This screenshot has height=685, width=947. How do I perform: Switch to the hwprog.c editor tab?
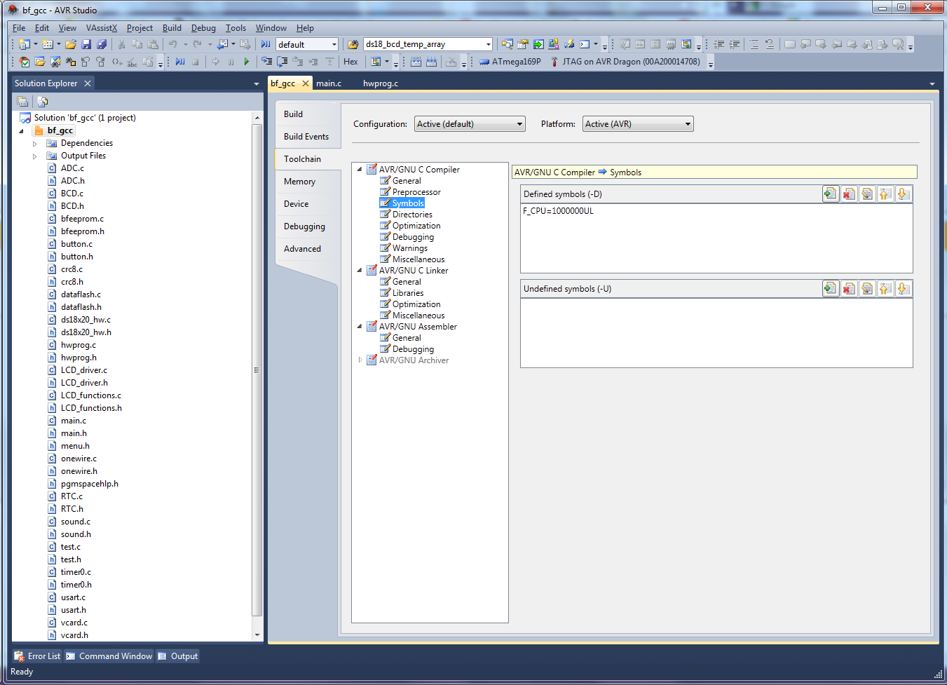[x=381, y=83]
